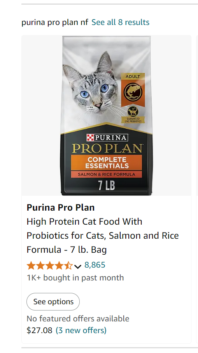Click the 7 LB weight label on the bag
The image size is (198, 353).
(107, 186)
